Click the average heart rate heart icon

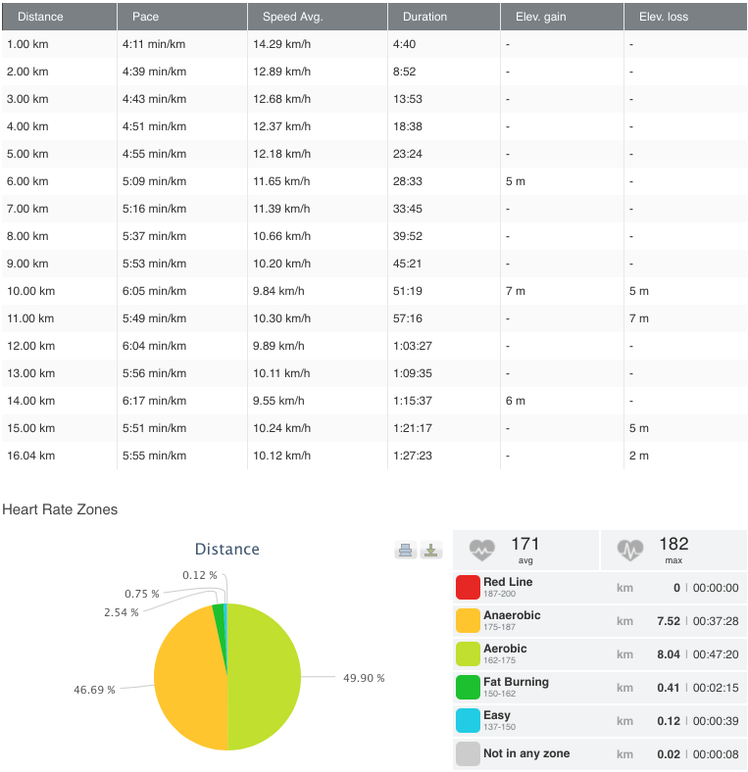coord(482,551)
